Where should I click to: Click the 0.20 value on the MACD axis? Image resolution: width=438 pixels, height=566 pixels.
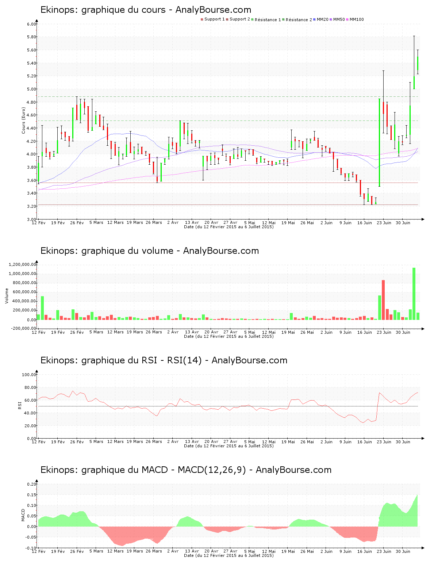point(32,484)
